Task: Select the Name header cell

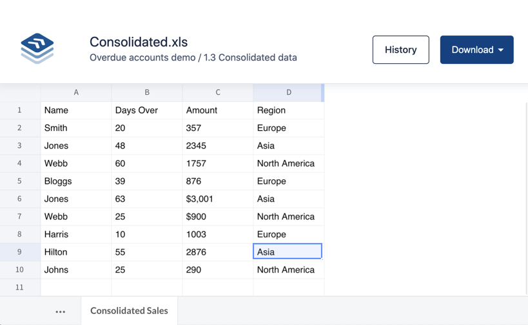Action: point(76,110)
